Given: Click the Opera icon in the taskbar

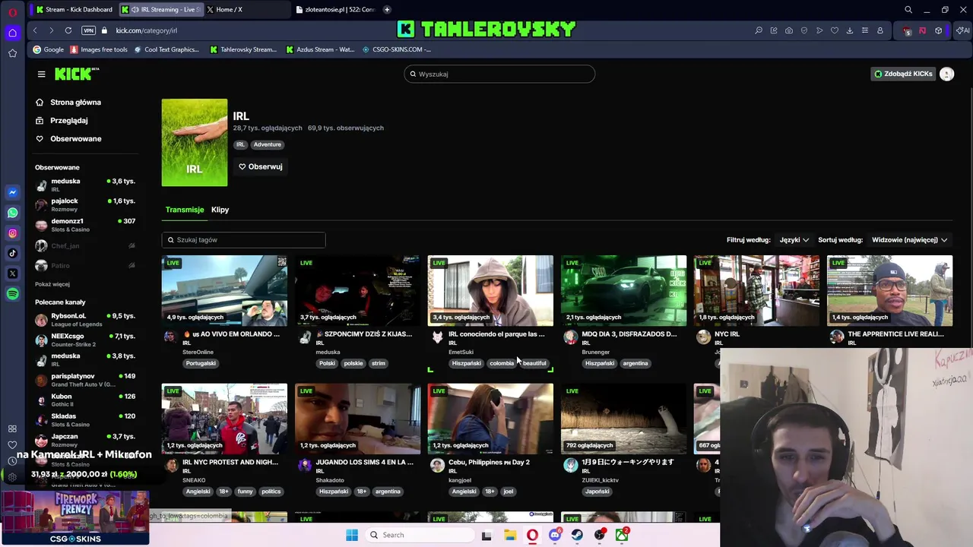Looking at the screenshot, I should tap(532, 535).
